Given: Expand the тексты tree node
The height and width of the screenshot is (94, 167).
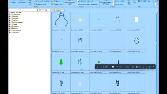Looking at the screenshot, I should pyautogui.click(x=10, y=21).
